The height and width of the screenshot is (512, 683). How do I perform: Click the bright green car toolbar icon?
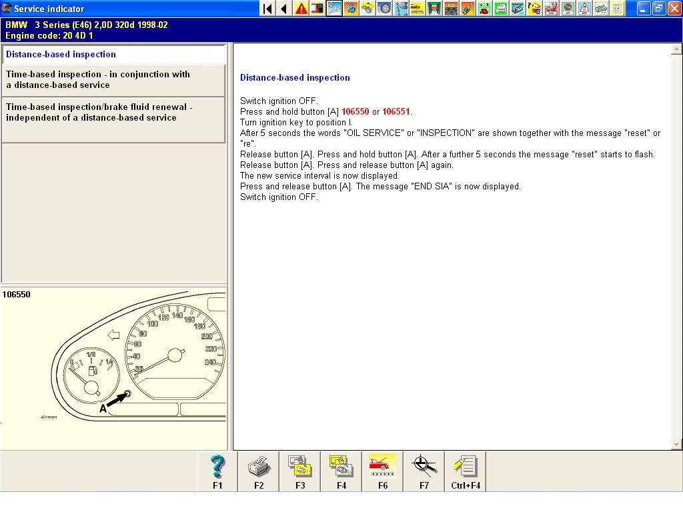click(500, 8)
